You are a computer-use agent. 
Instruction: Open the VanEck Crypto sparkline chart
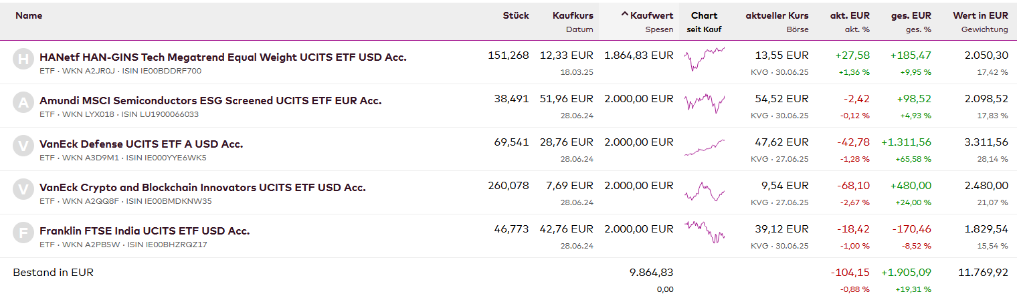click(x=704, y=191)
